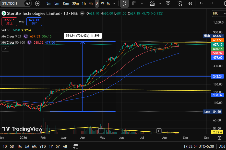Click the 17:33:54 UTC+5:30 timezone
Screen dimensions: 226x150
click(x=199, y=146)
